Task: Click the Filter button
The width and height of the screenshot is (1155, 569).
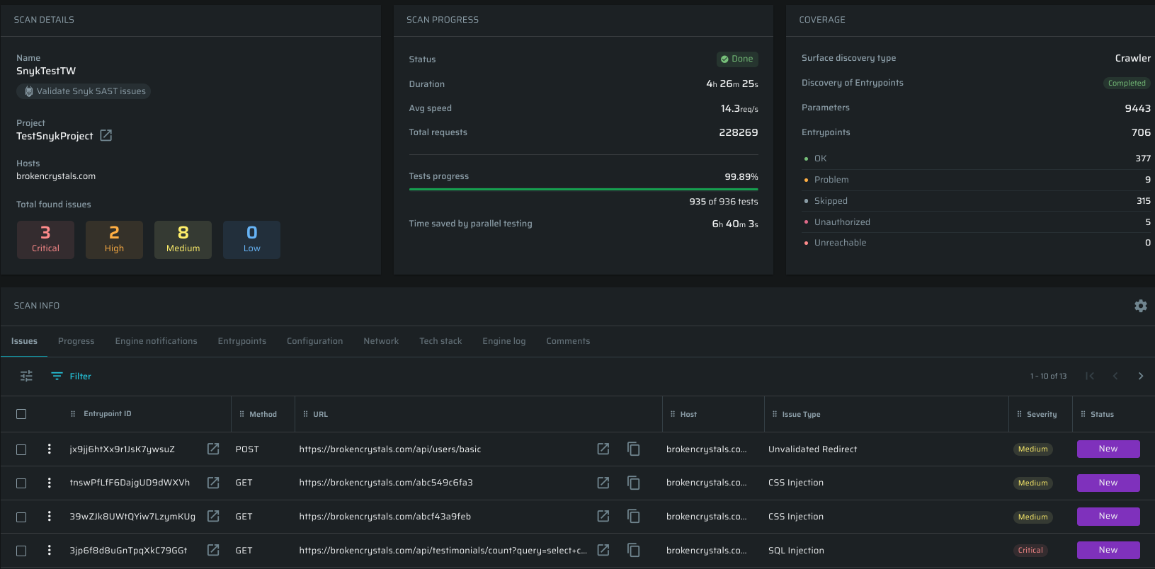Action: pos(72,377)
